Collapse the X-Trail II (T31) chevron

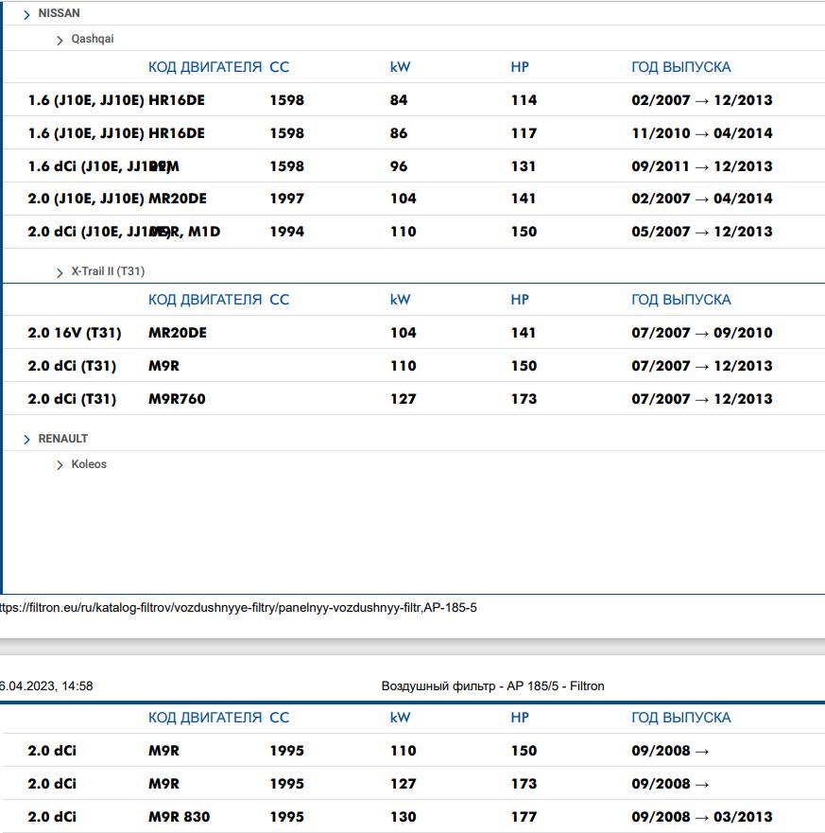(60, 272)
